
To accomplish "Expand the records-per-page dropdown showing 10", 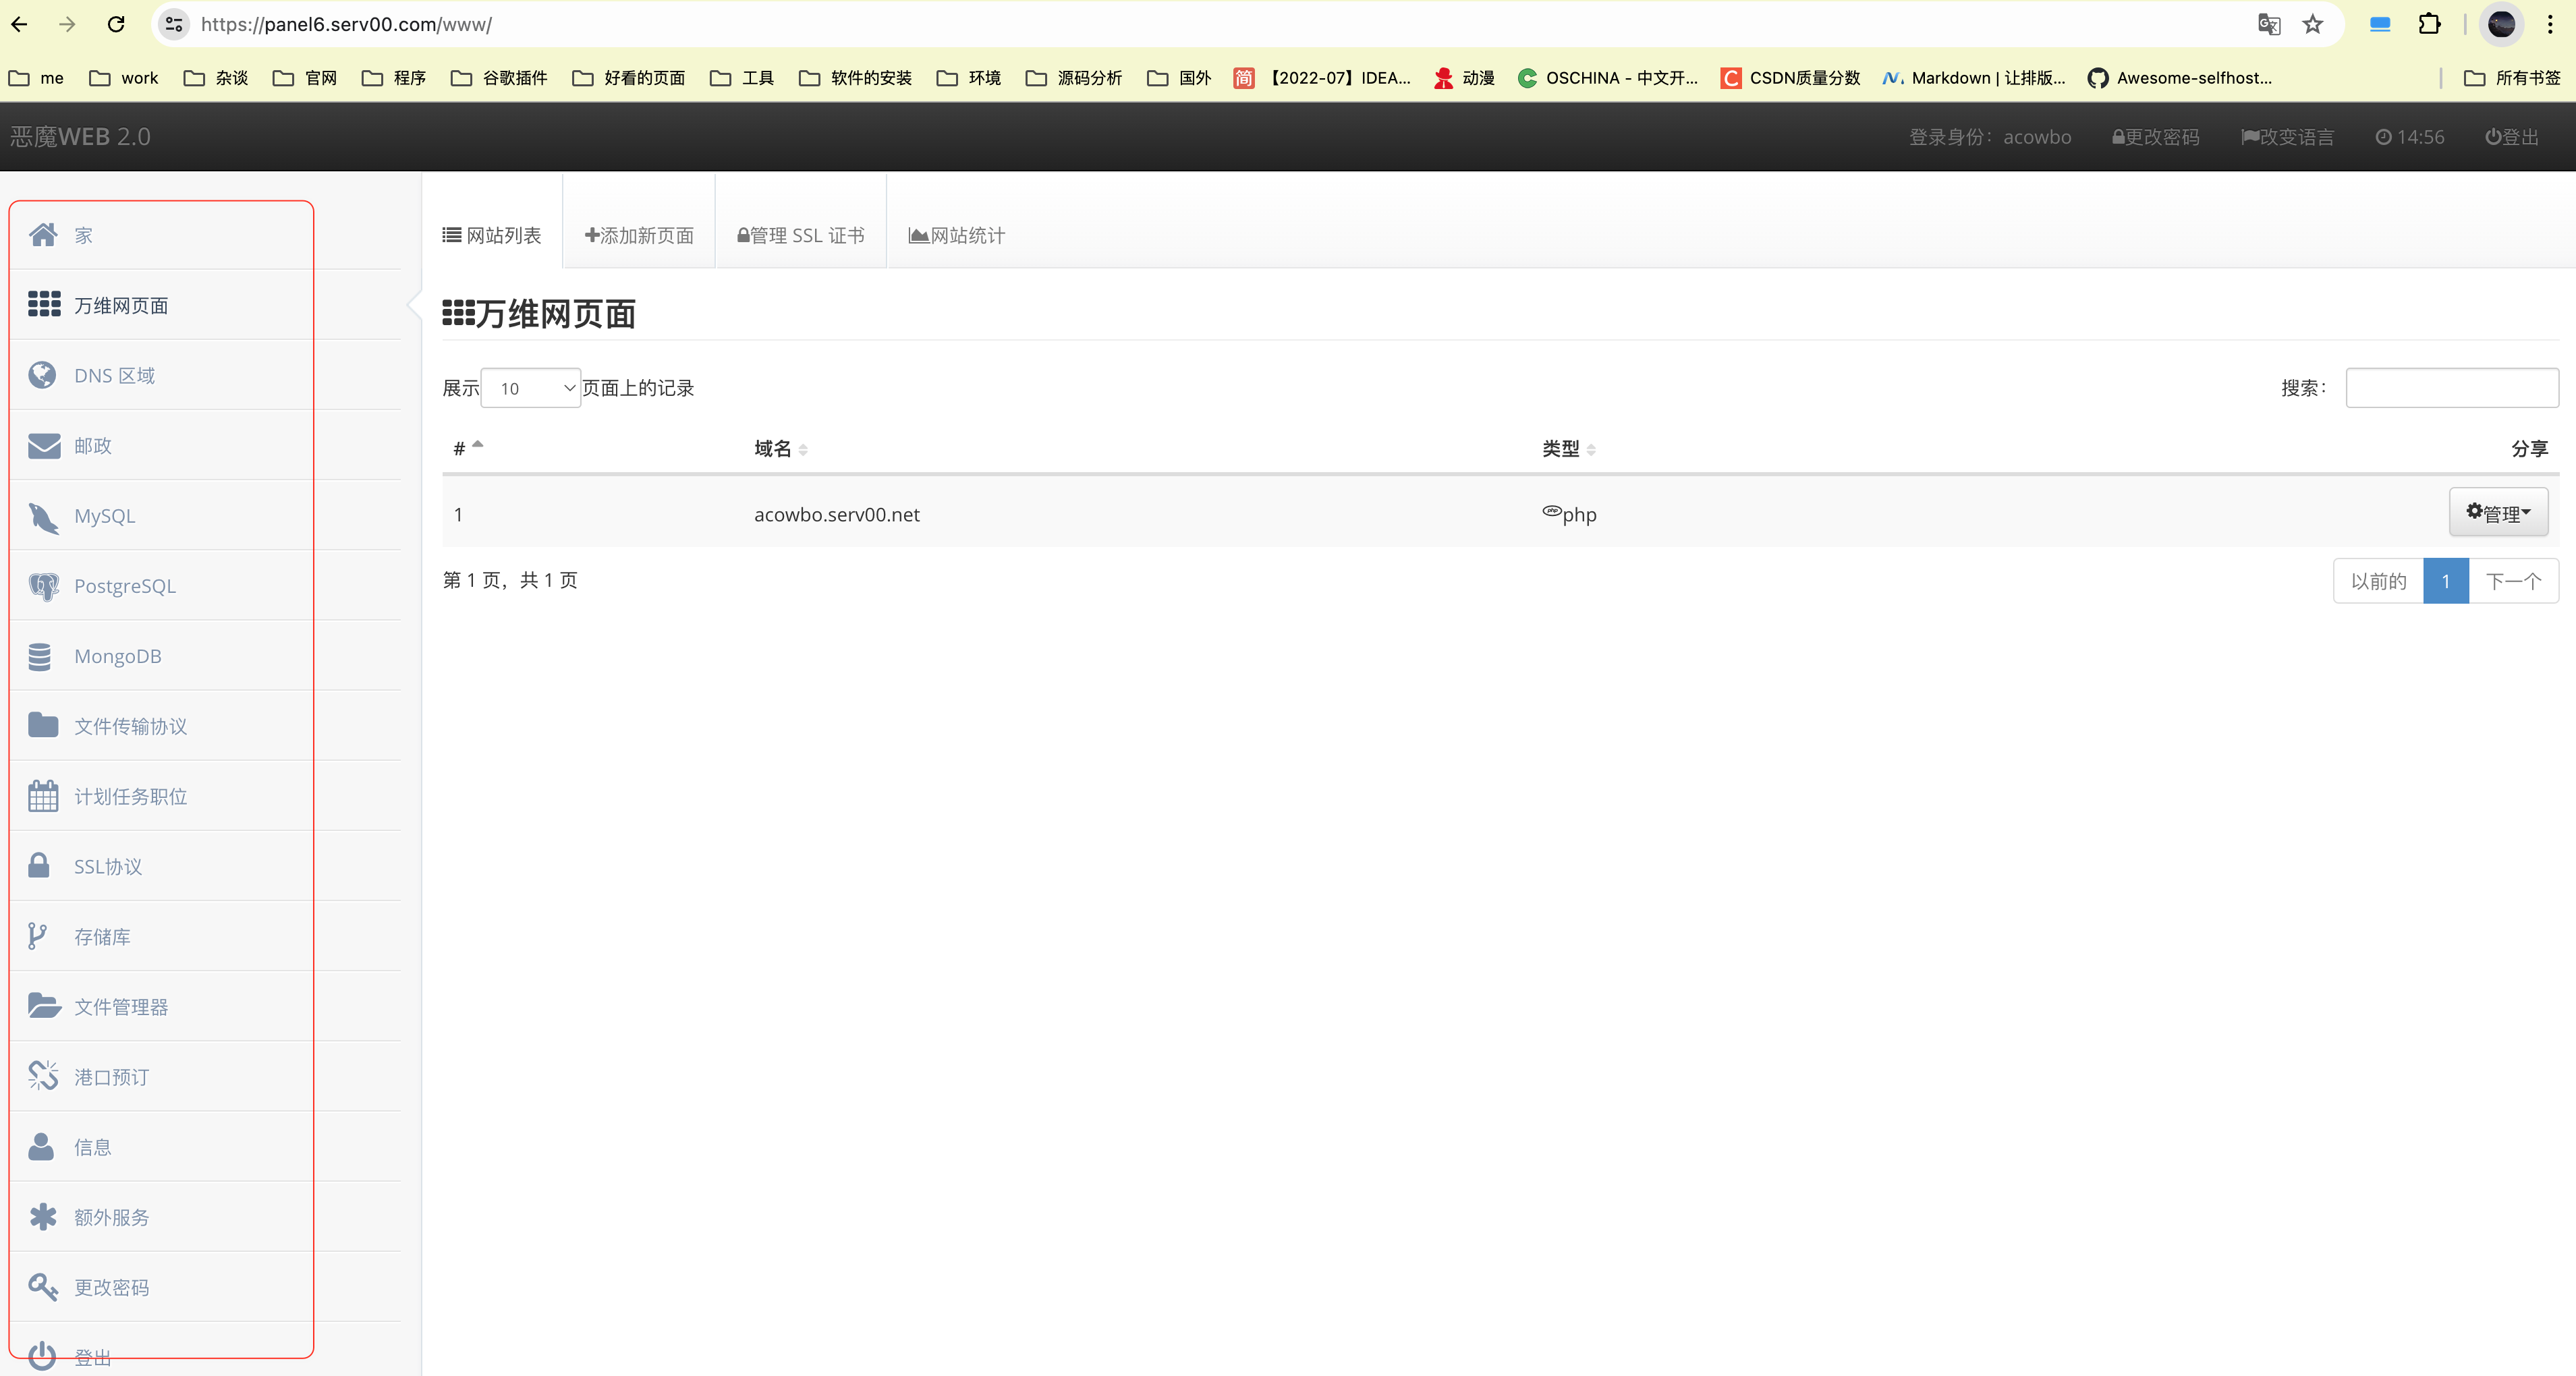I will (x=531, y=388).
